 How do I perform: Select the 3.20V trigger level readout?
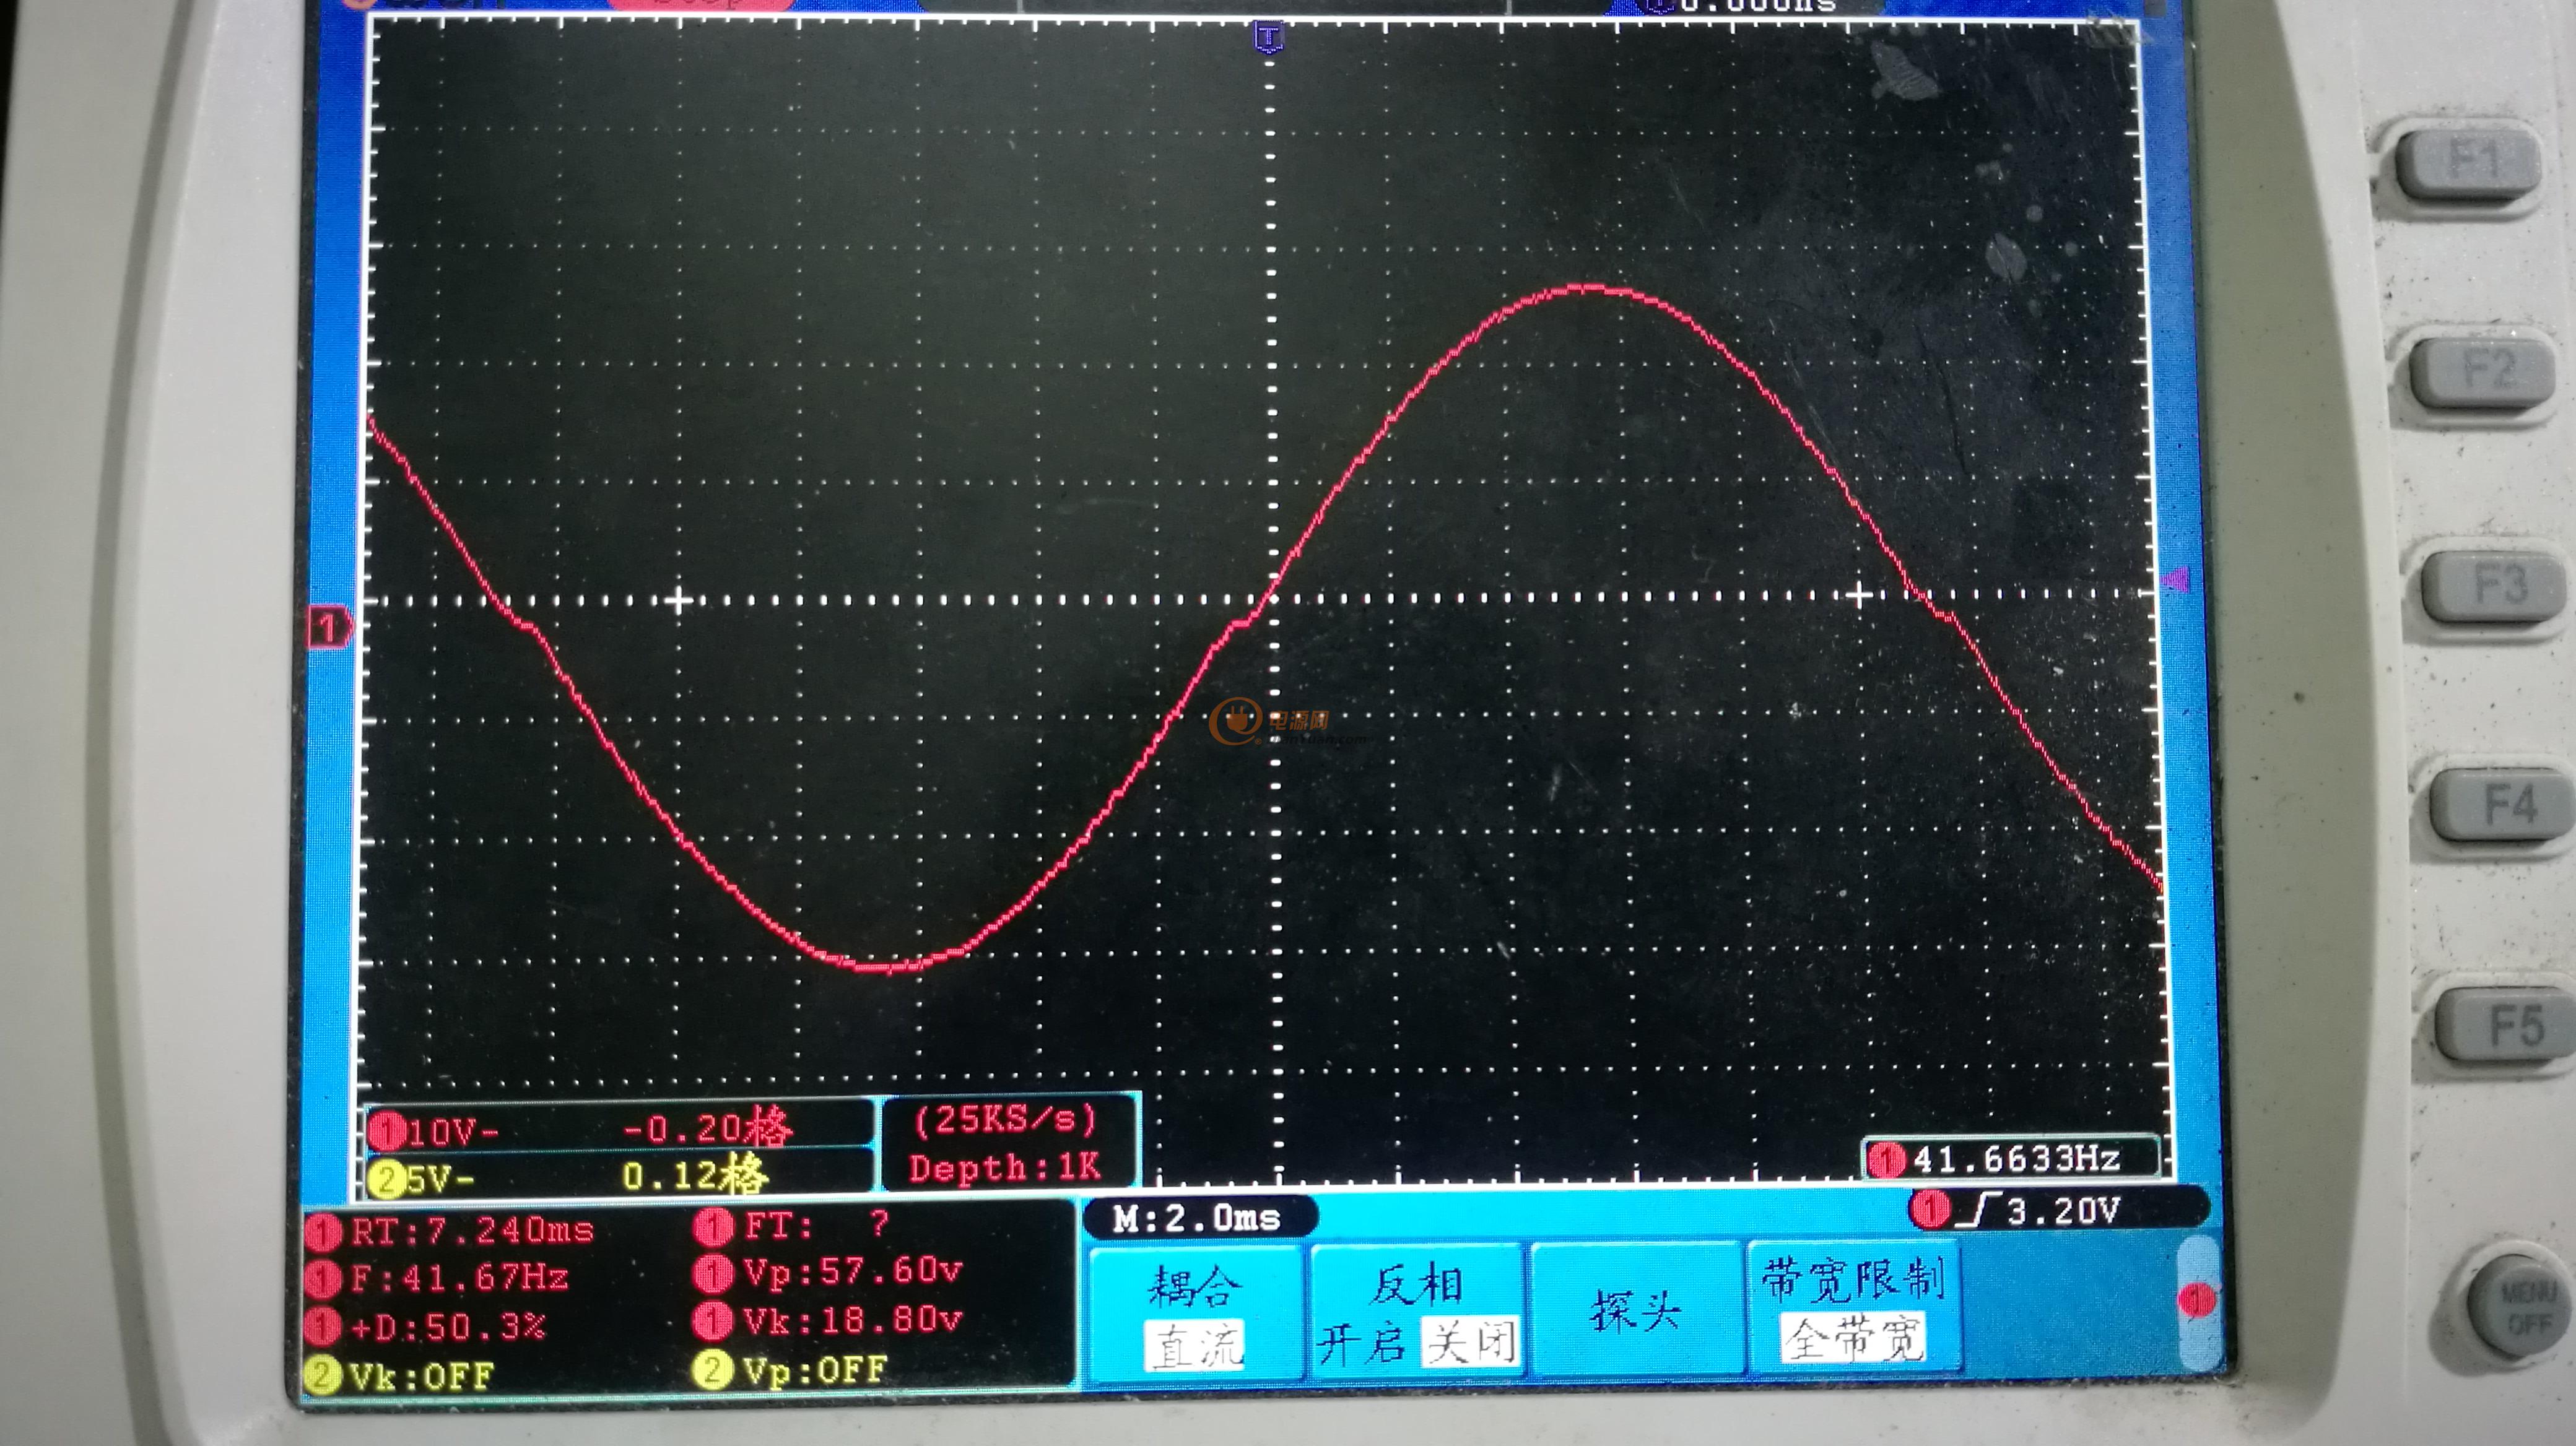tap(2063, 1211)
